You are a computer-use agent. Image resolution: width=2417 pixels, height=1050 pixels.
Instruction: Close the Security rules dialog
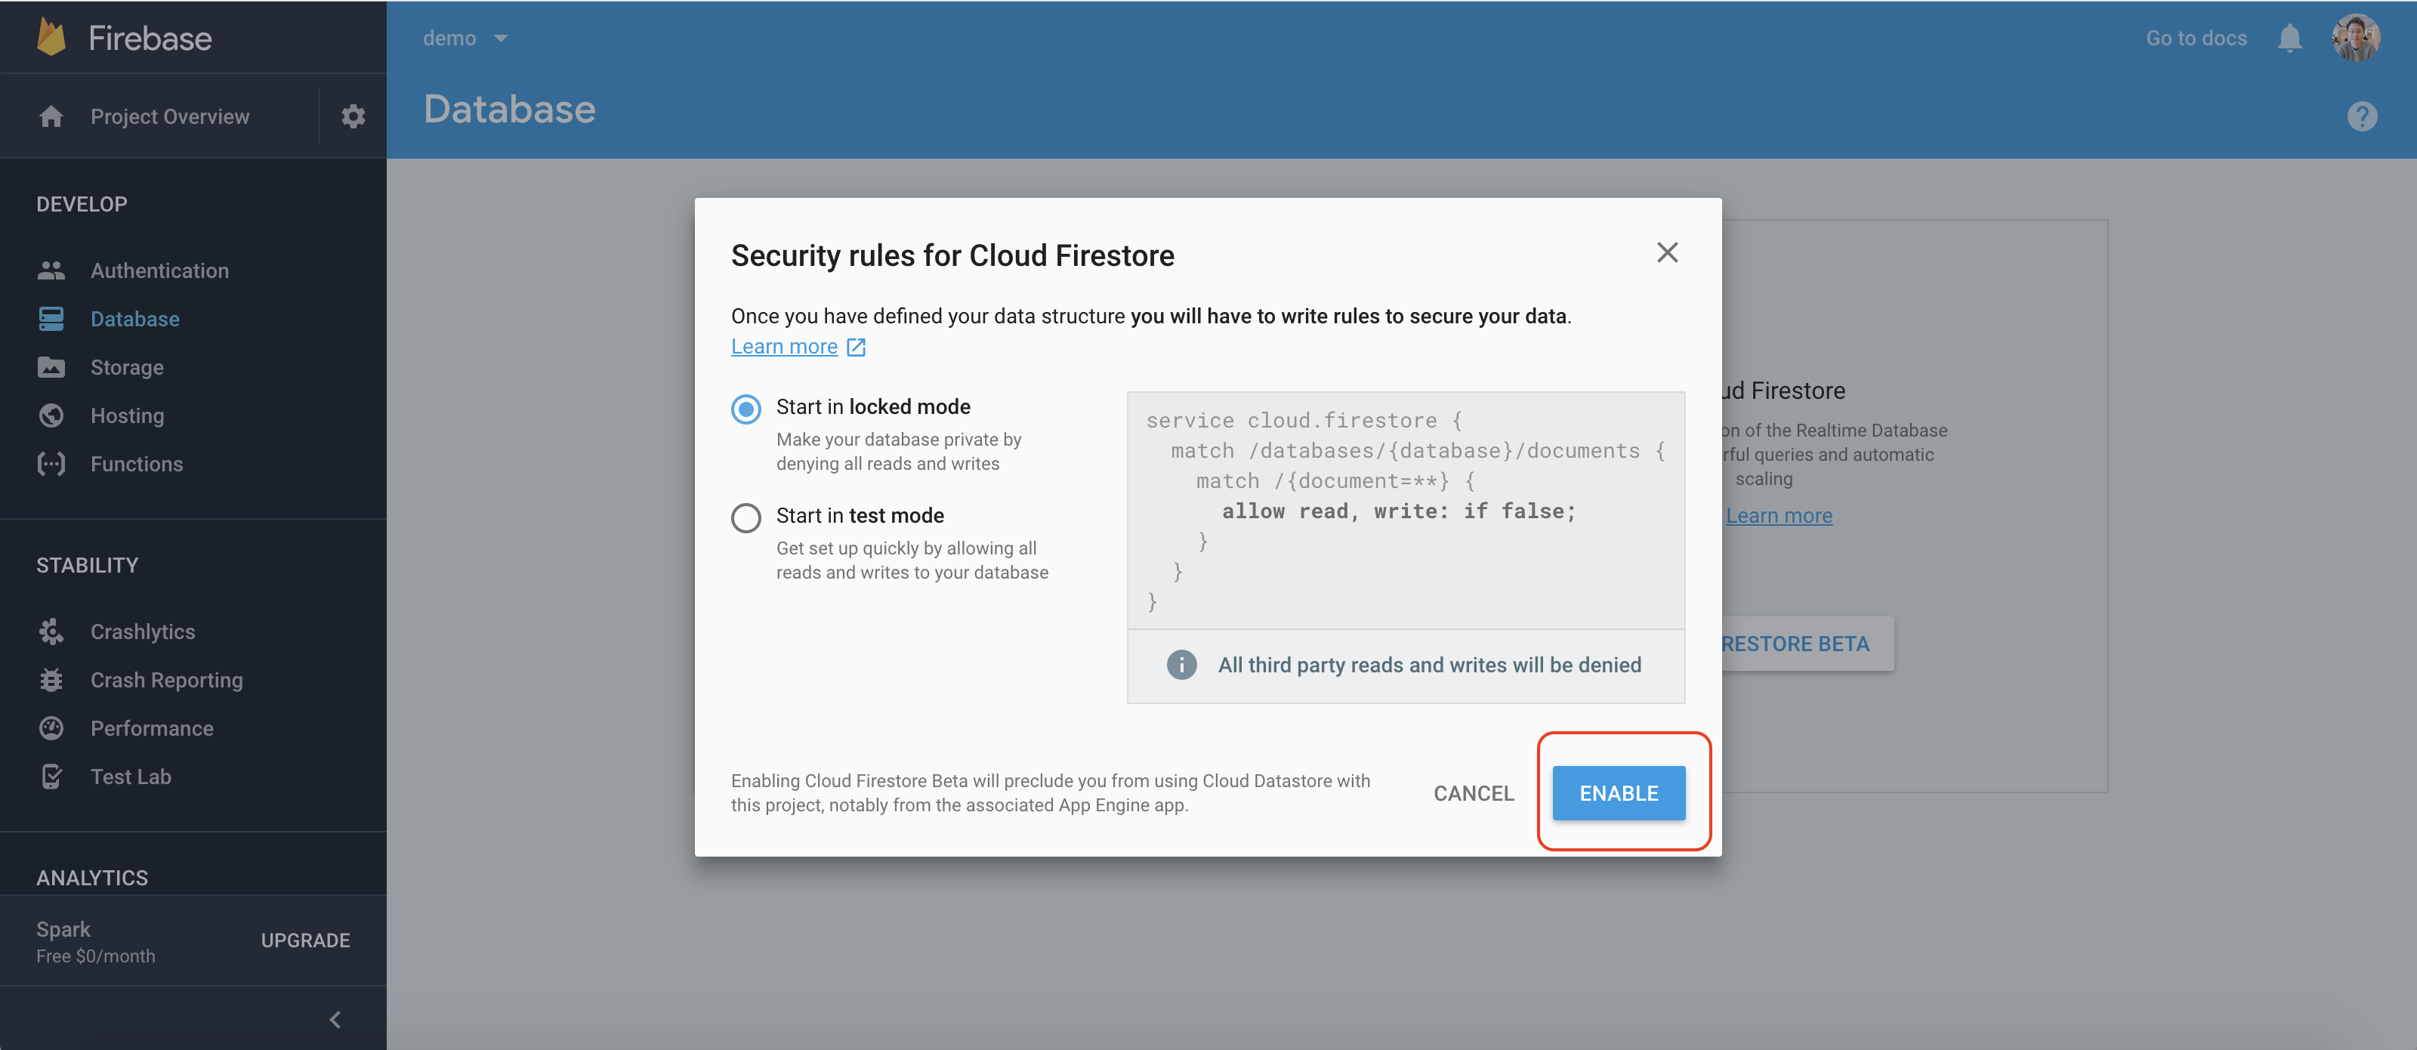(1666, 252)
